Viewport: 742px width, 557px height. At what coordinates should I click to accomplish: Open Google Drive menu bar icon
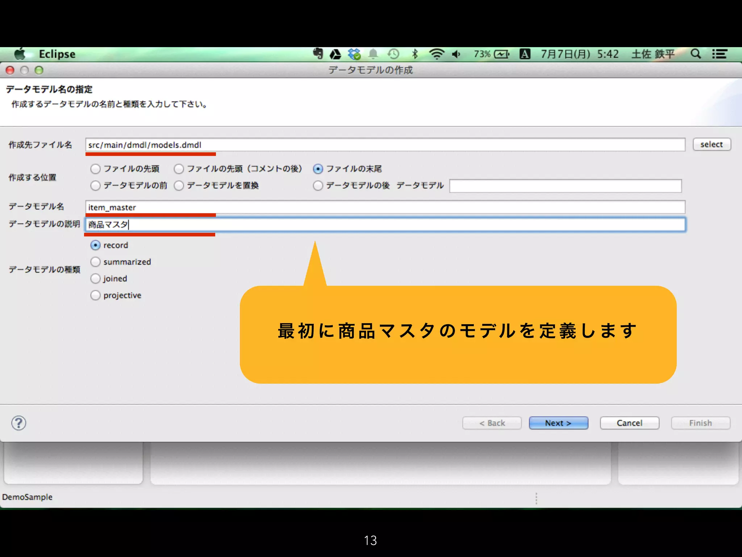tap(335, 54)
